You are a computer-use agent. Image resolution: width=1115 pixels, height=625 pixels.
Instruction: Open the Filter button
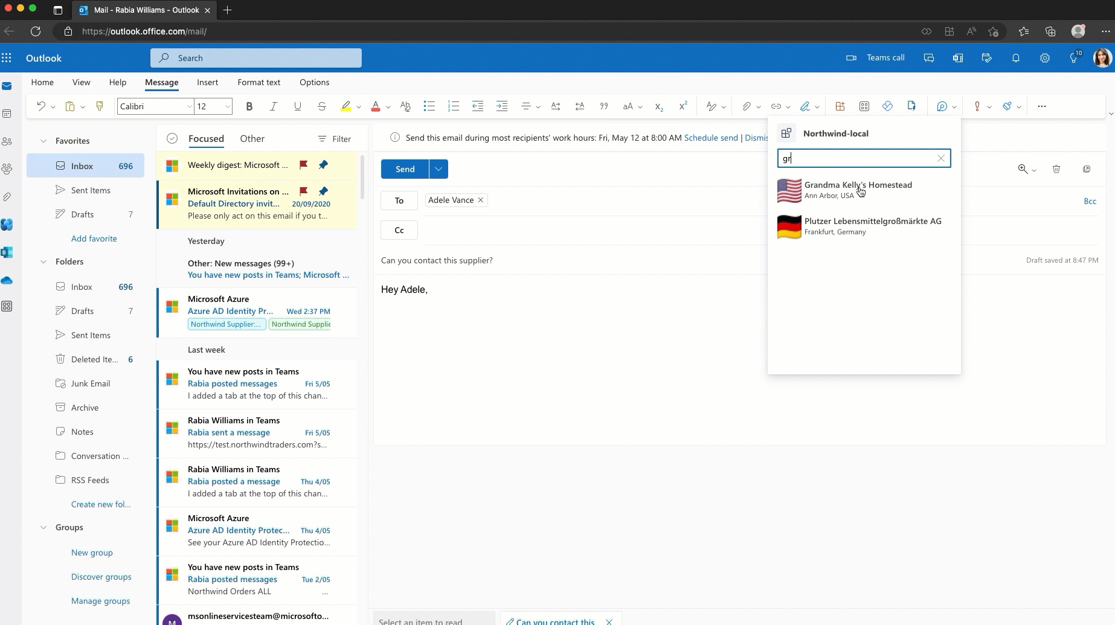click(x=334, y=139)
